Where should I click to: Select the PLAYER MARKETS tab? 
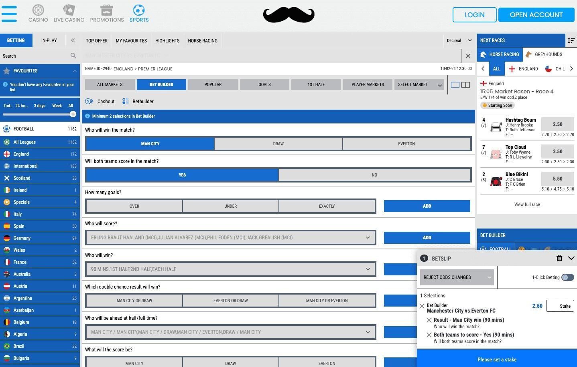pyautogui.click(x=368, y=84)
